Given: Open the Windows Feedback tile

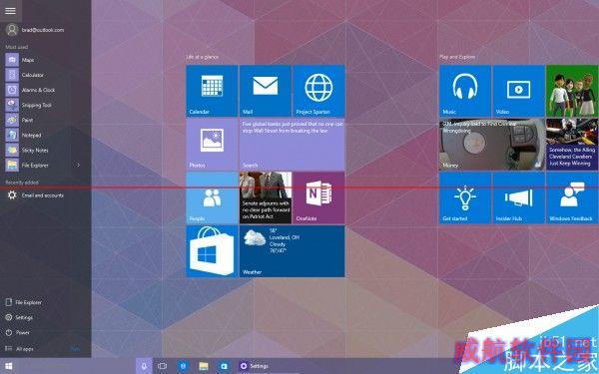Looking at the screenshot, I should click(572, 197).
